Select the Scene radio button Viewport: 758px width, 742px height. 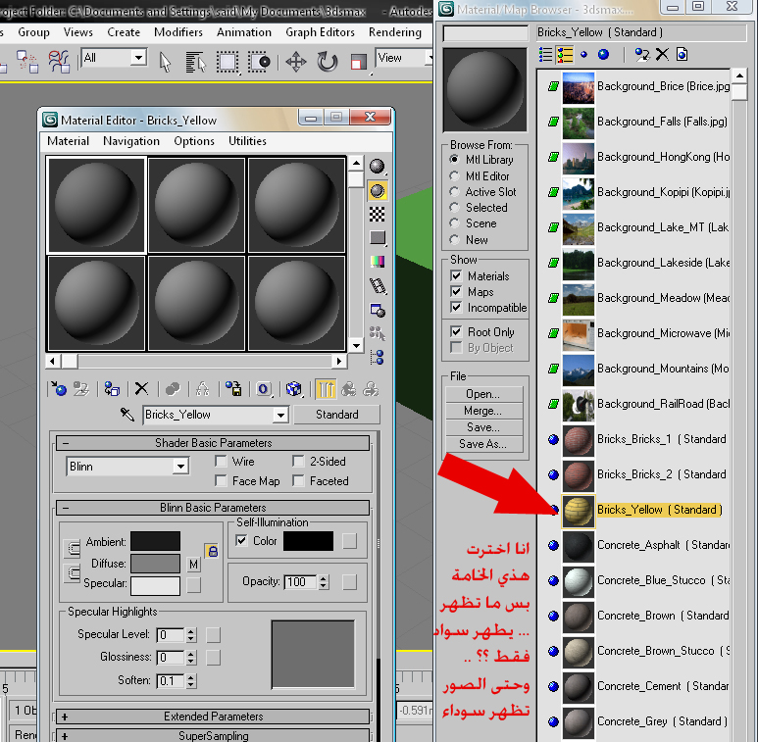(454, 223)
